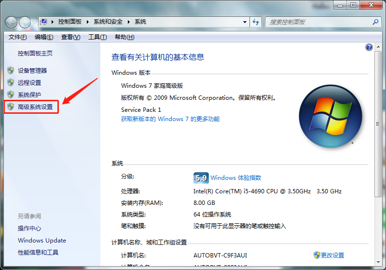Select 系统 in the address breadcrumb
Screen dimensions: 386x270
[x=140, y=22]
